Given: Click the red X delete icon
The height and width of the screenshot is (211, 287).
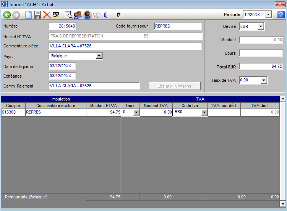Looking at the screenshot, I should [47, 15].
